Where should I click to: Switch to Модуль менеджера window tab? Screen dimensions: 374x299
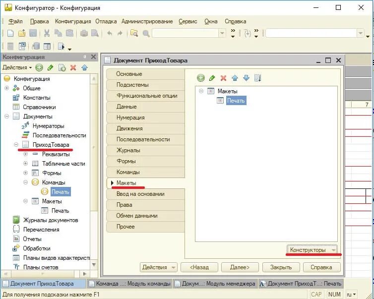click(x=215, y=284)
